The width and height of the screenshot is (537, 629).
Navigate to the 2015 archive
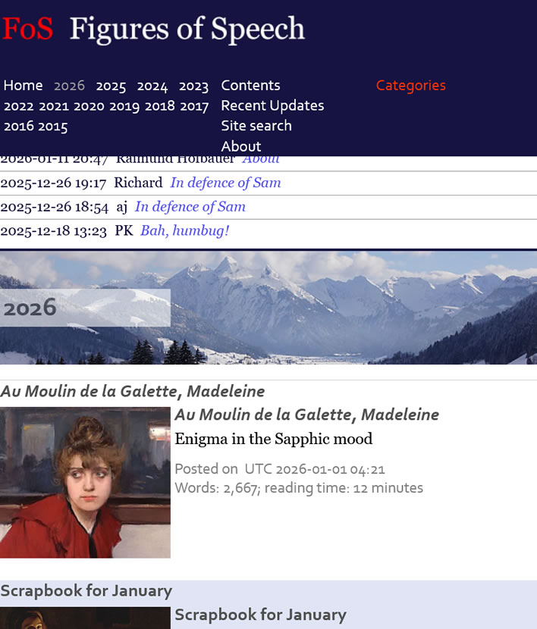pos(53,127)
